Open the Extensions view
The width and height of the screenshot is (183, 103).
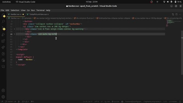click(x=3, y=41)
